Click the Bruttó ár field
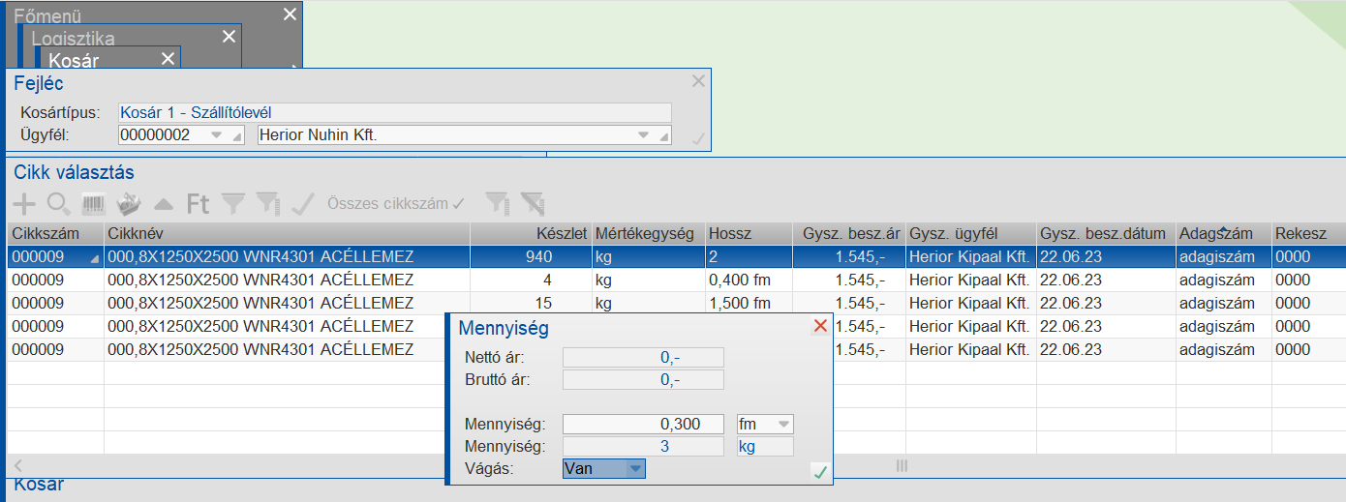Screen dimensions: 1346x502 coord(644,380)
